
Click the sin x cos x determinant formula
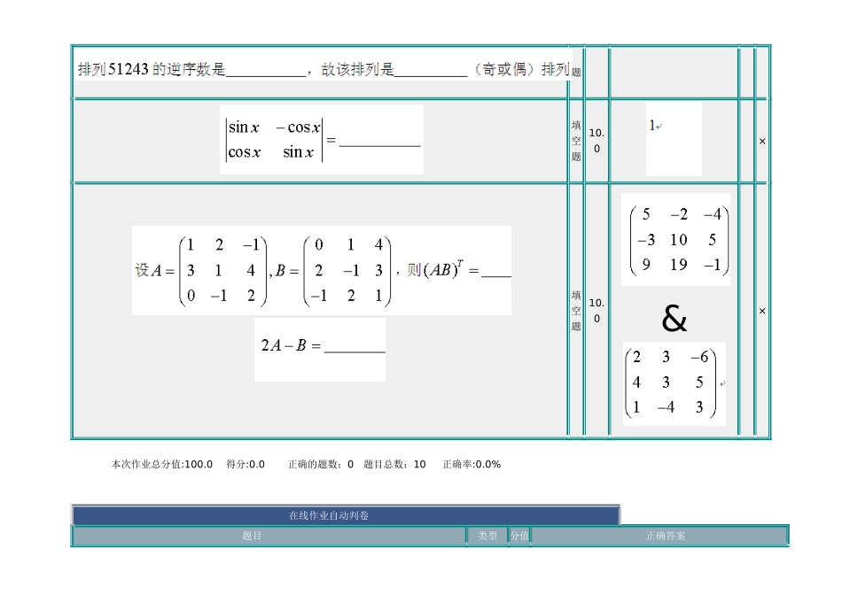coord(322,140)
